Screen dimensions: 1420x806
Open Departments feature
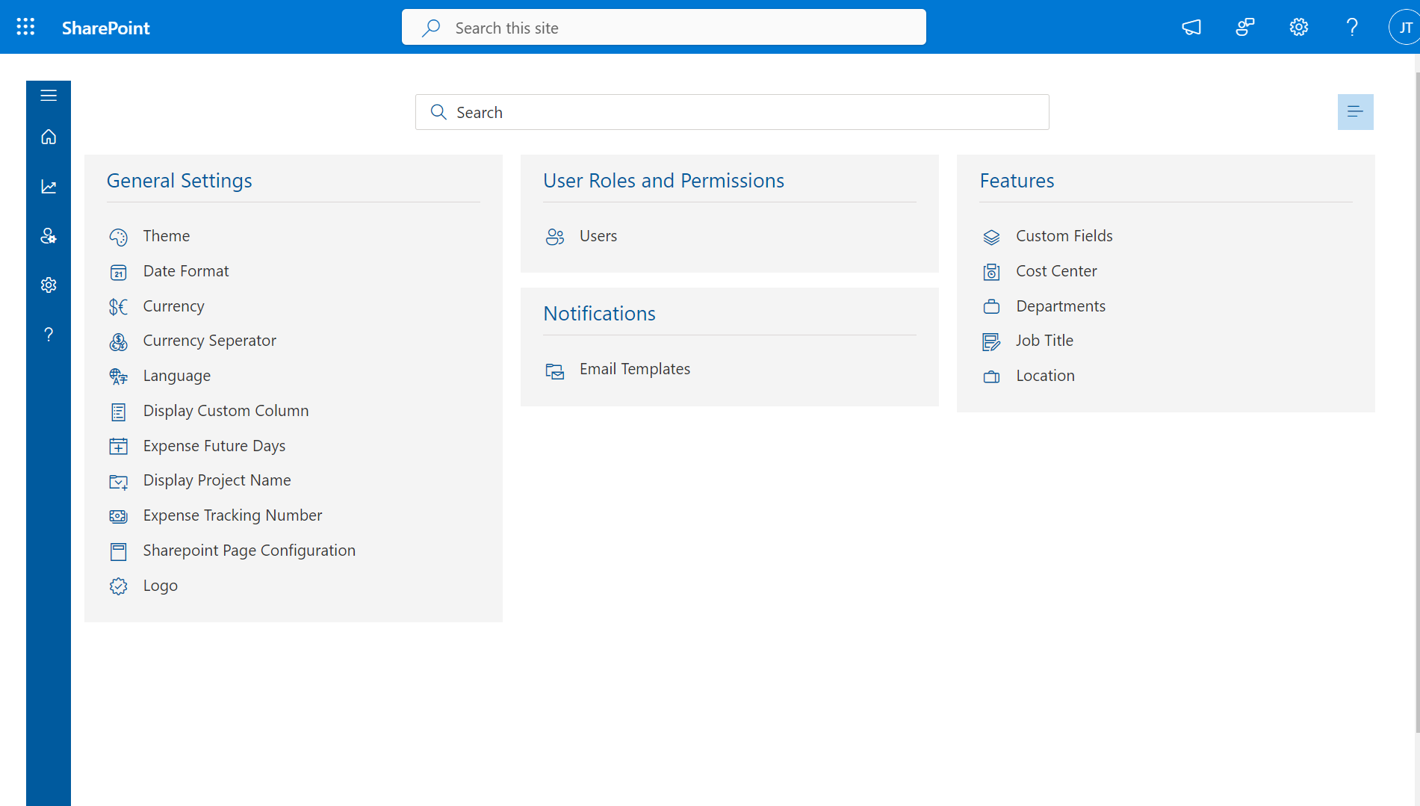(1060, 306)
